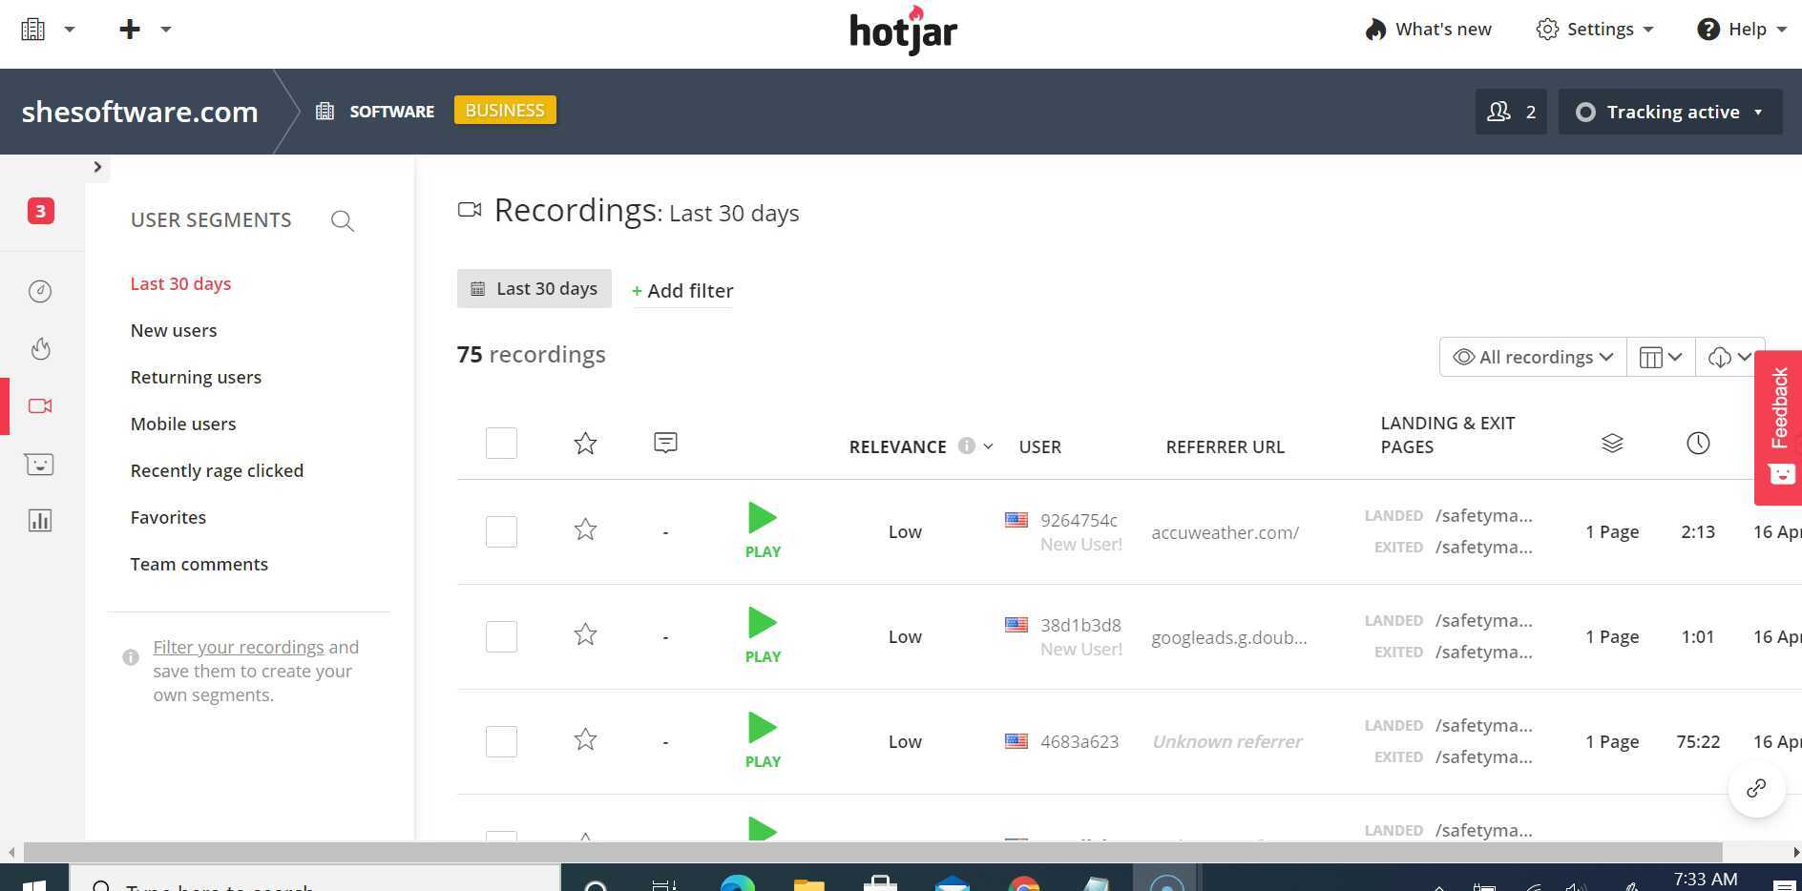Select all recordings via the header checkbox
The height and width of the screenshot is (891, 1802).
[501, 443]
